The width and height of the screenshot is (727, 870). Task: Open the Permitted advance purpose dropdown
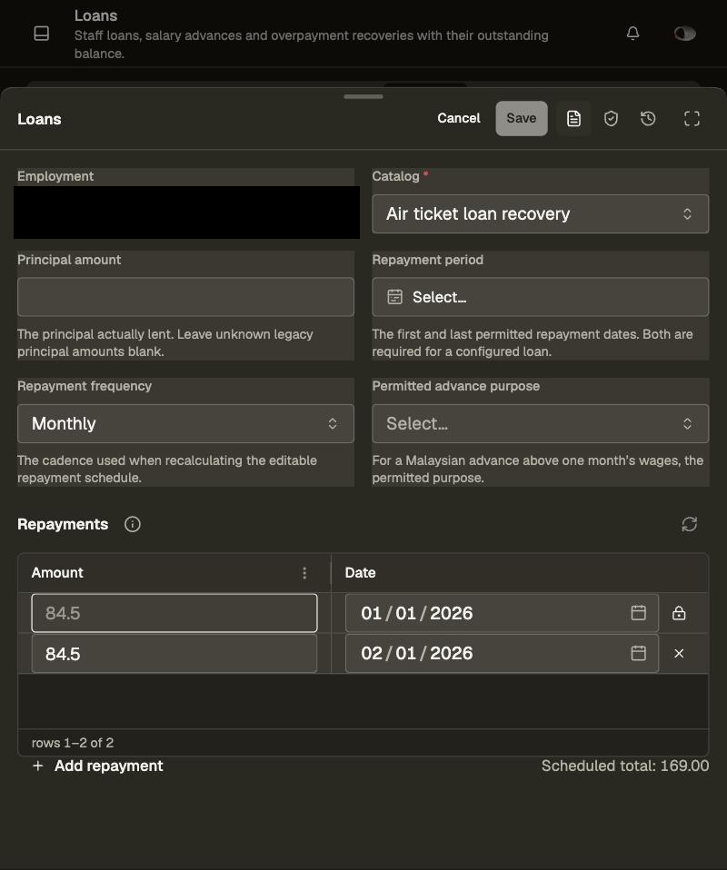pos(541,423)
